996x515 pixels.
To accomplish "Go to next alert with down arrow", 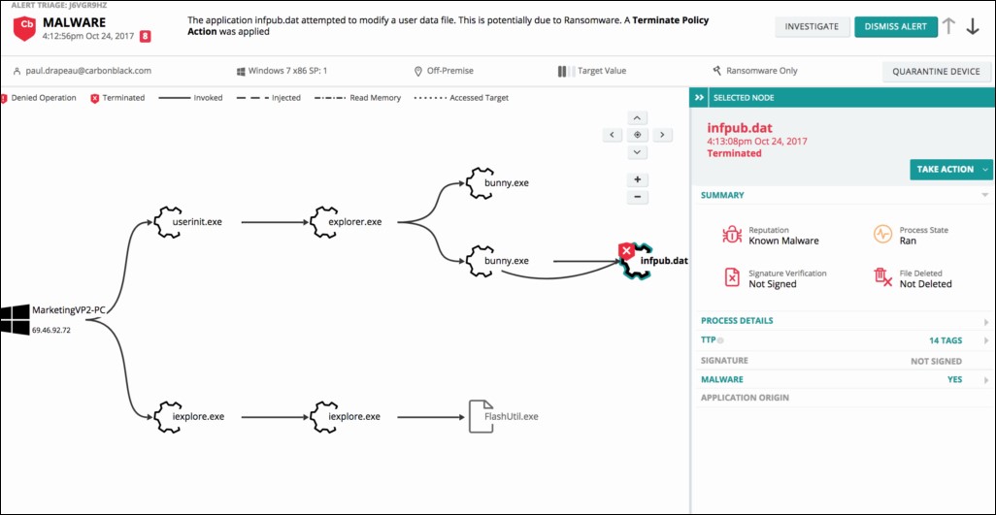I will [x=973, y=27].
